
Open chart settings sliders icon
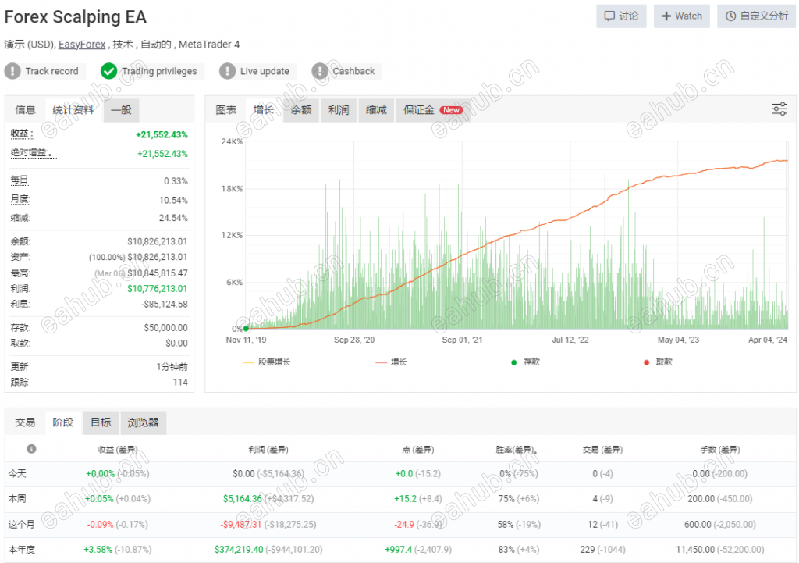(x=779, y=109)
